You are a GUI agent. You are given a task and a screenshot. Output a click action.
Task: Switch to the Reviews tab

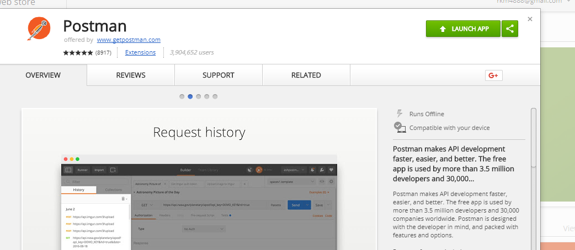131,75
